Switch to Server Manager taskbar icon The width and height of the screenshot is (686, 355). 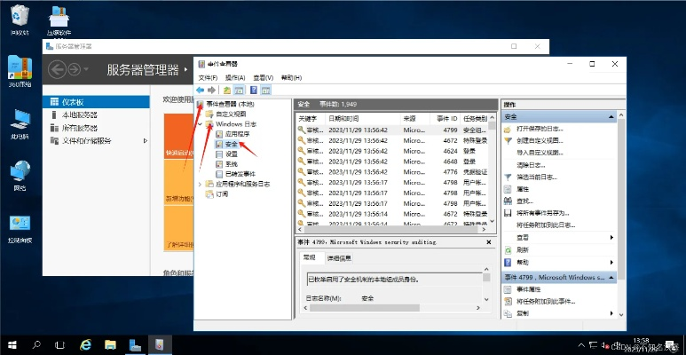pyautogui.click(x=135, y=345)
